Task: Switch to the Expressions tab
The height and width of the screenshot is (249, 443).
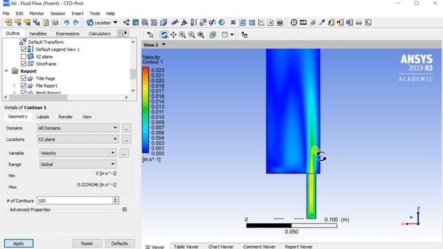Action: [68, 34]
